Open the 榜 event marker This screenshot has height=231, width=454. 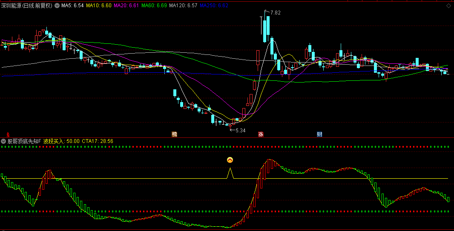[174, 134]
